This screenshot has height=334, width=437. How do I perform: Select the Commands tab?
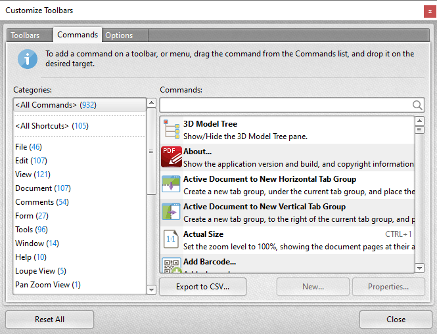pos(78,35)
